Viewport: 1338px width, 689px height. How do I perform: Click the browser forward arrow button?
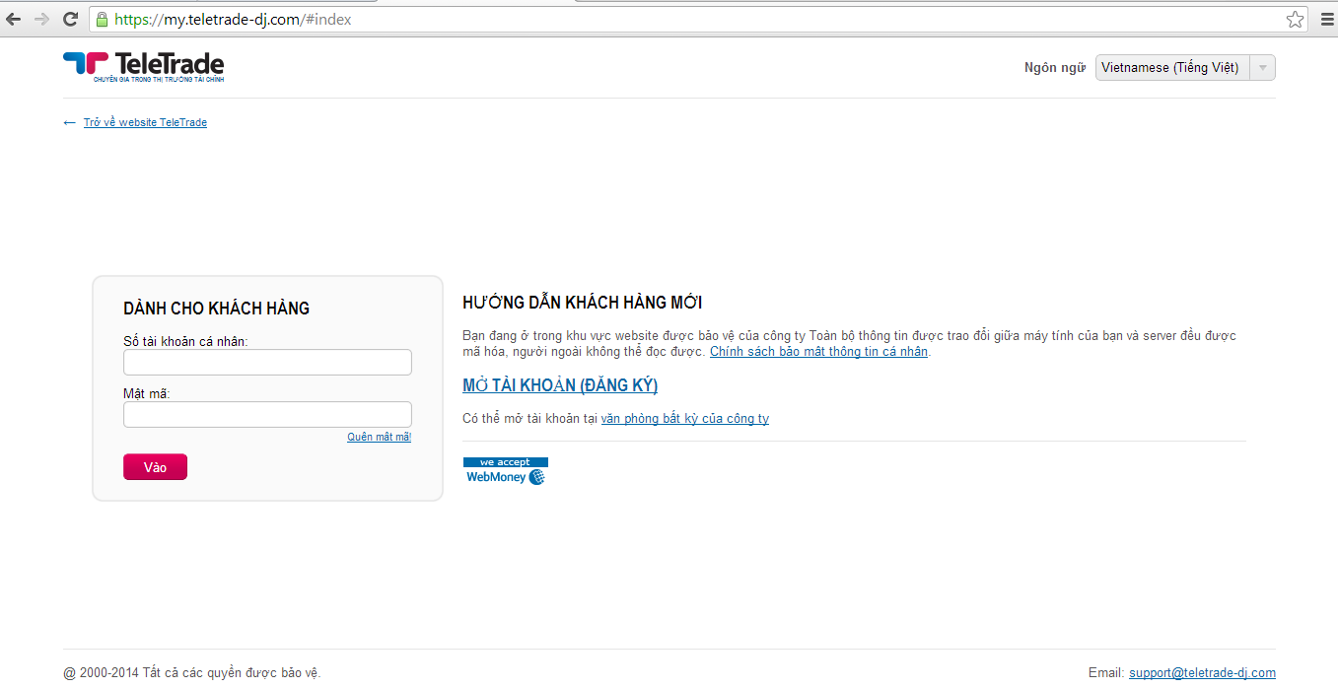[x=41, y=19]
